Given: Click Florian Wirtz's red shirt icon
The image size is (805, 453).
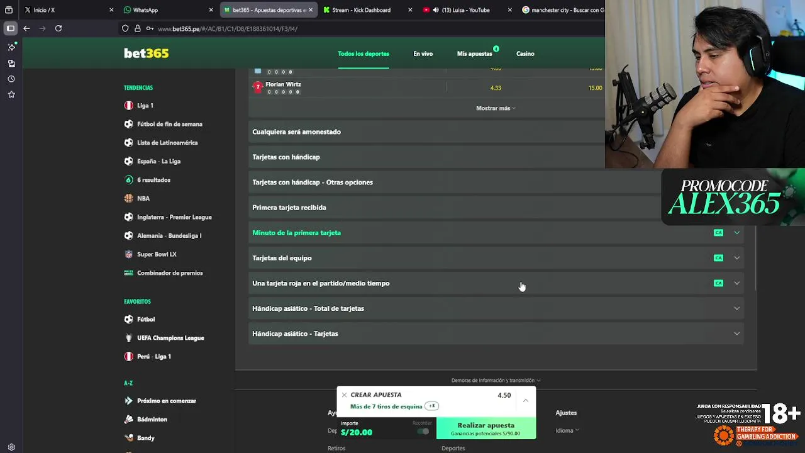Looking at the screenshot, I should tap(257, 87).
